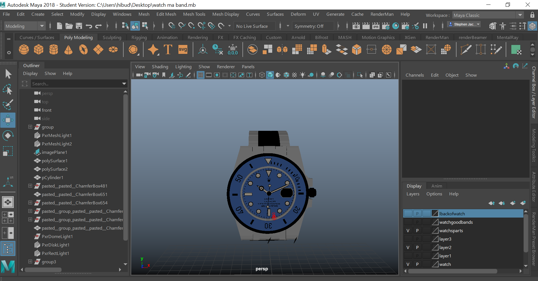
Task: Create a polygon torus from shelf
Action: click(83, 50)
